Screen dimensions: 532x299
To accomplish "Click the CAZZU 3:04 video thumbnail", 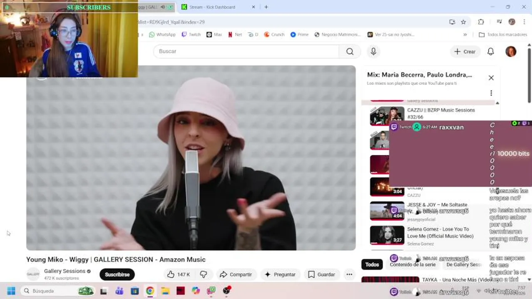I will (387, 187).
